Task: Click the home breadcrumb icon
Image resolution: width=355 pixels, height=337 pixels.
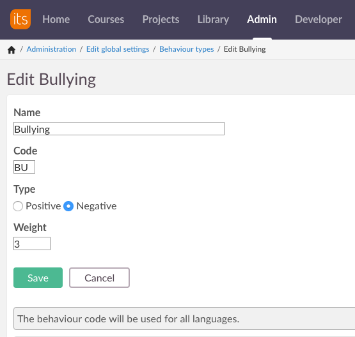Action: pyautogui.click(x=12, y=50)
